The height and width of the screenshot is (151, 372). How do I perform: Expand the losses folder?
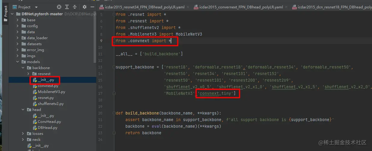[23, 134]
